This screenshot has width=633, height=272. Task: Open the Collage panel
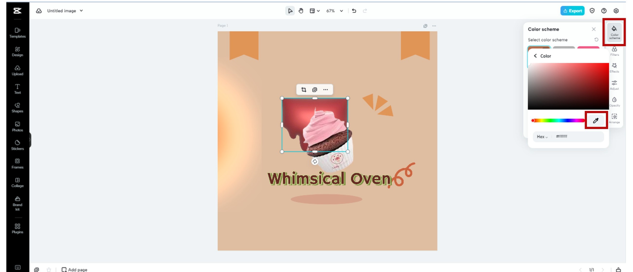coord(17,182)
